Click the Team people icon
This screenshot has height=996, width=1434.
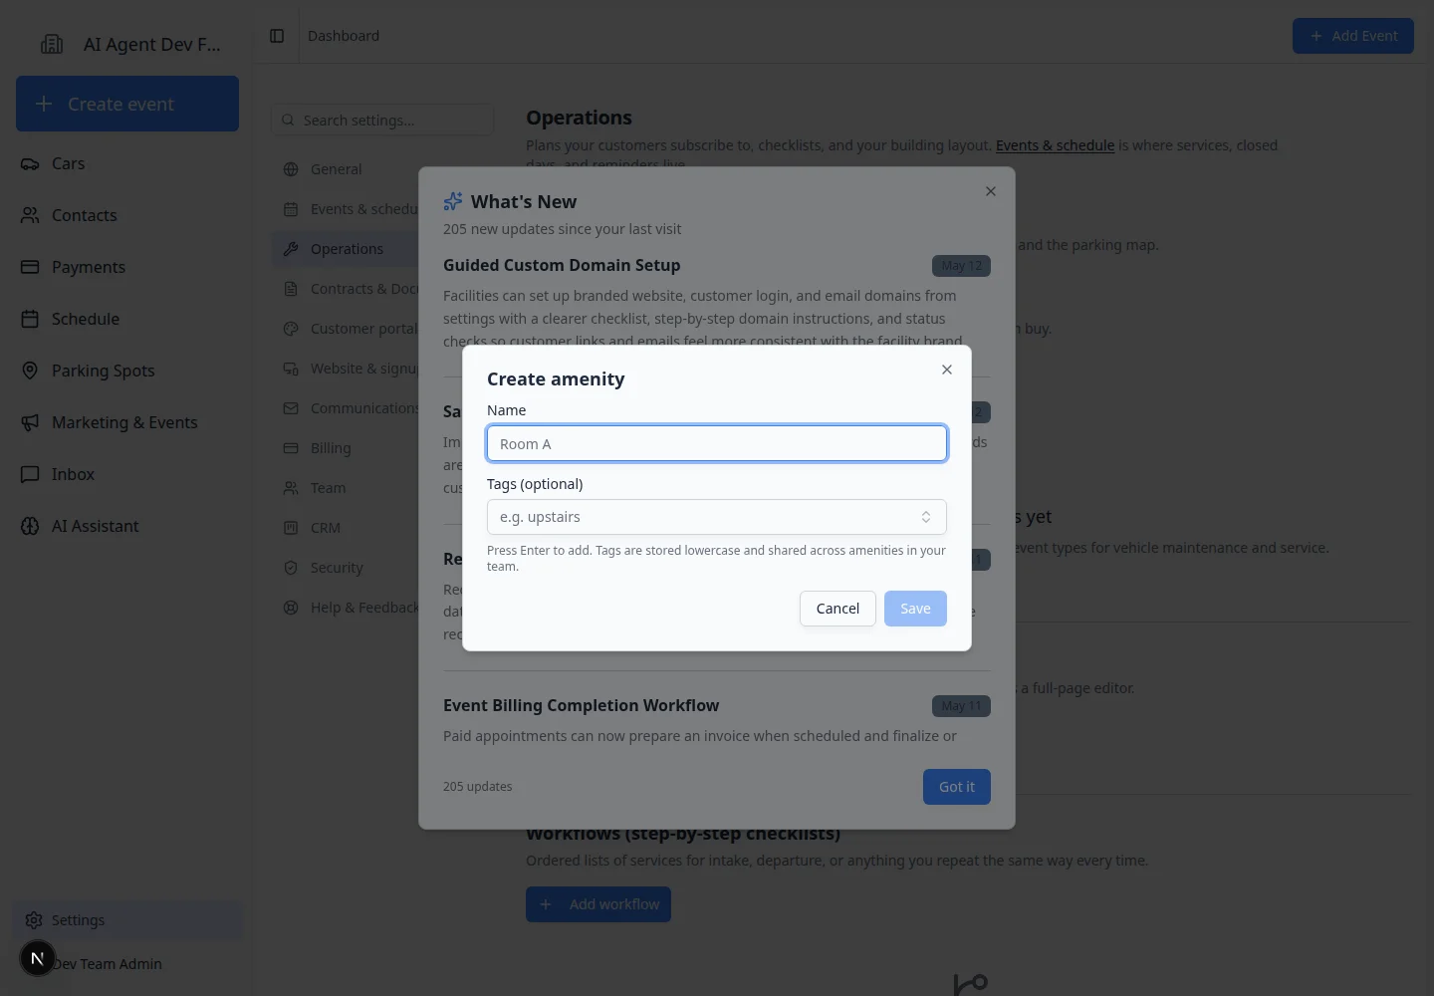[x=291, y=488]
